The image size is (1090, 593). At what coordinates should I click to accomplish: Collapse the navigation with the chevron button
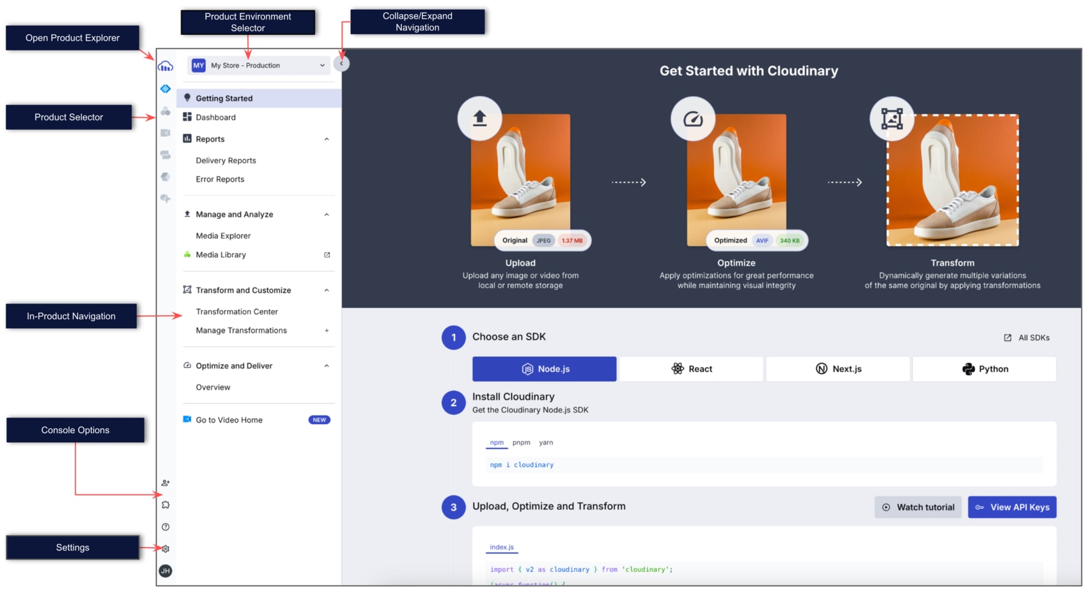click(342, 63)
